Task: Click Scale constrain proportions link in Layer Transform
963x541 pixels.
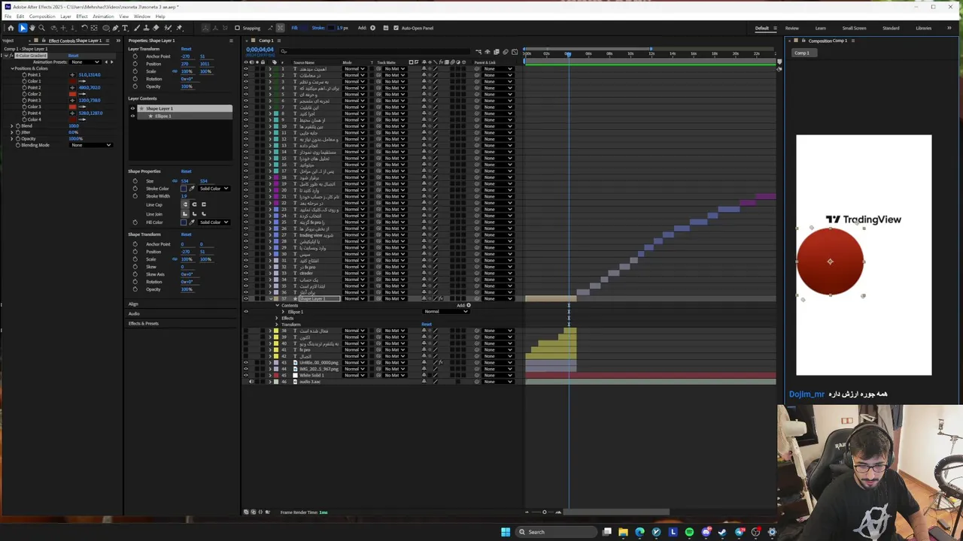Action: coord(175,71)
